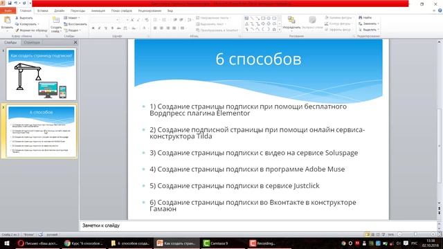Open the line spacing dropdown

(x=190, y=20)
